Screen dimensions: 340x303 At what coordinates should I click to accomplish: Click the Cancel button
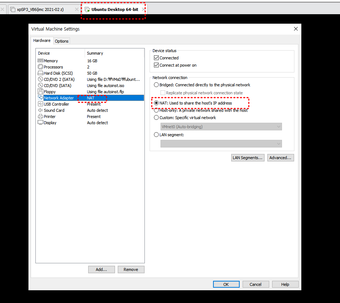point(256,284)
